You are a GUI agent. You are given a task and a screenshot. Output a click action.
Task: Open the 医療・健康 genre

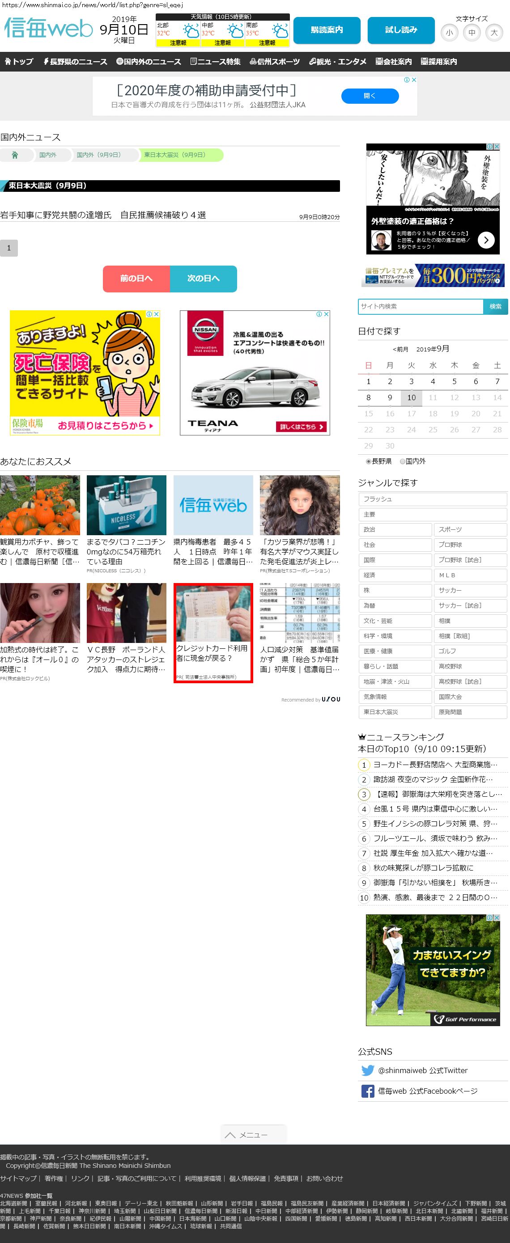click(395, 651)
